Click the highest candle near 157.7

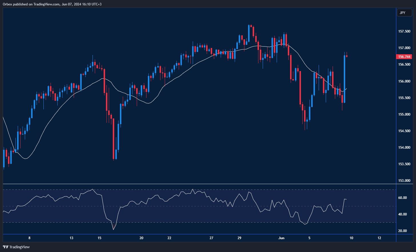[x=249, y=33]
